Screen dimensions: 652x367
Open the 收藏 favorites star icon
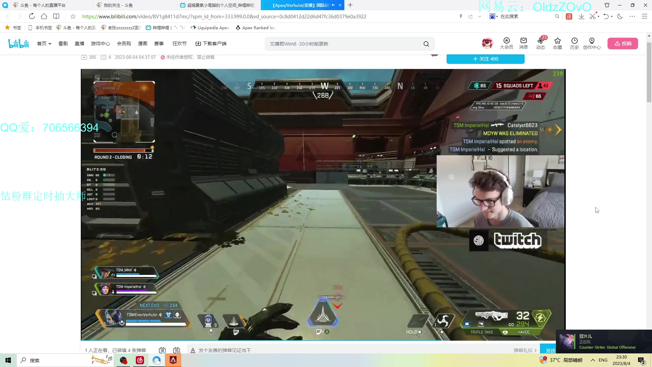558,43
